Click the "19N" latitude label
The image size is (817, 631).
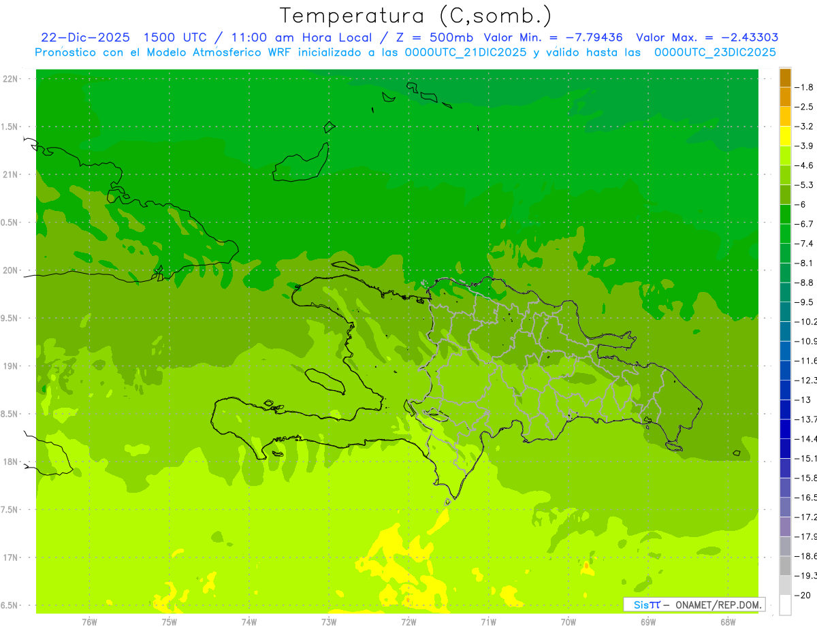click(x=10, y=366)
